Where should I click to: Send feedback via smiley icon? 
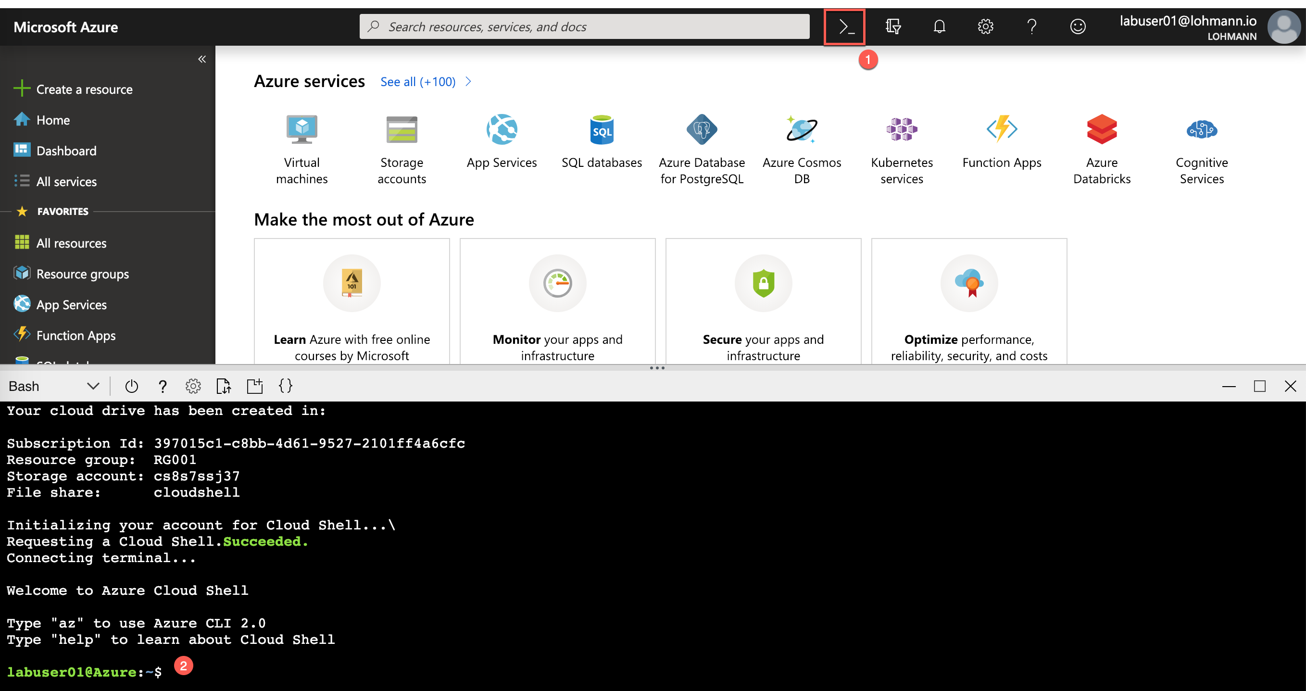(x=1077, y=26)
